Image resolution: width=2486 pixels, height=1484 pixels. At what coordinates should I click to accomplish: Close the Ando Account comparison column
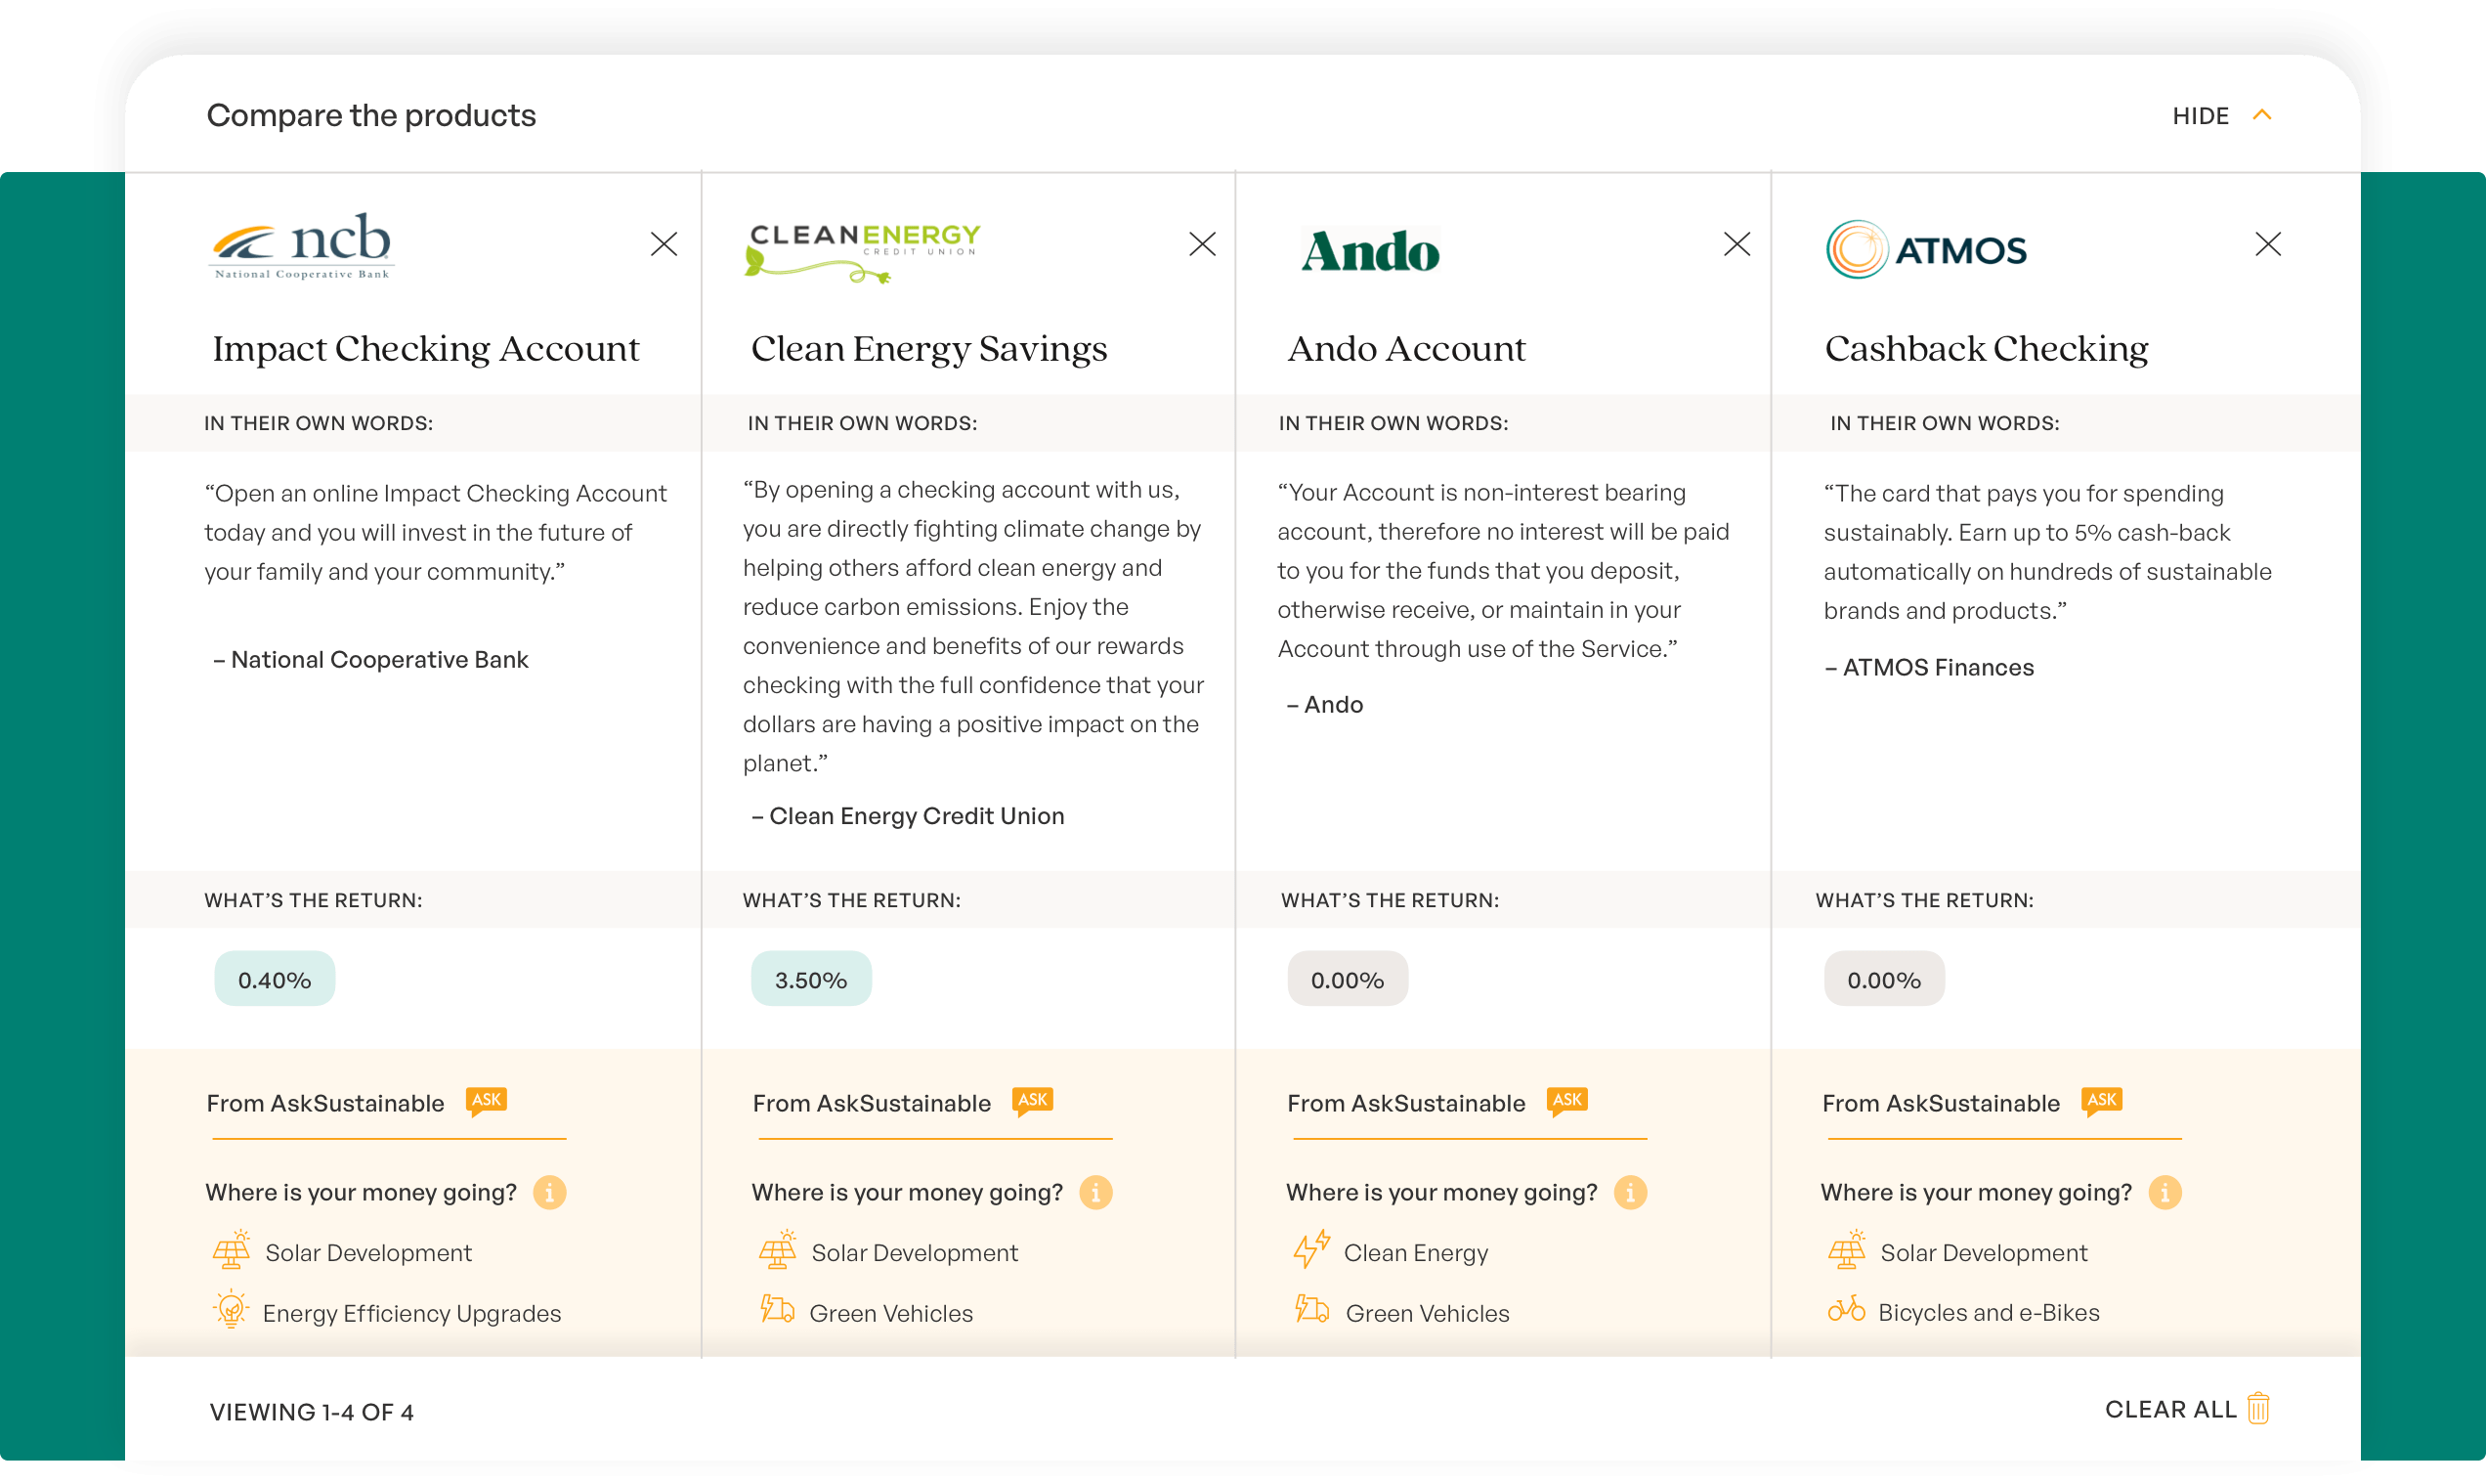point(1736,244)
